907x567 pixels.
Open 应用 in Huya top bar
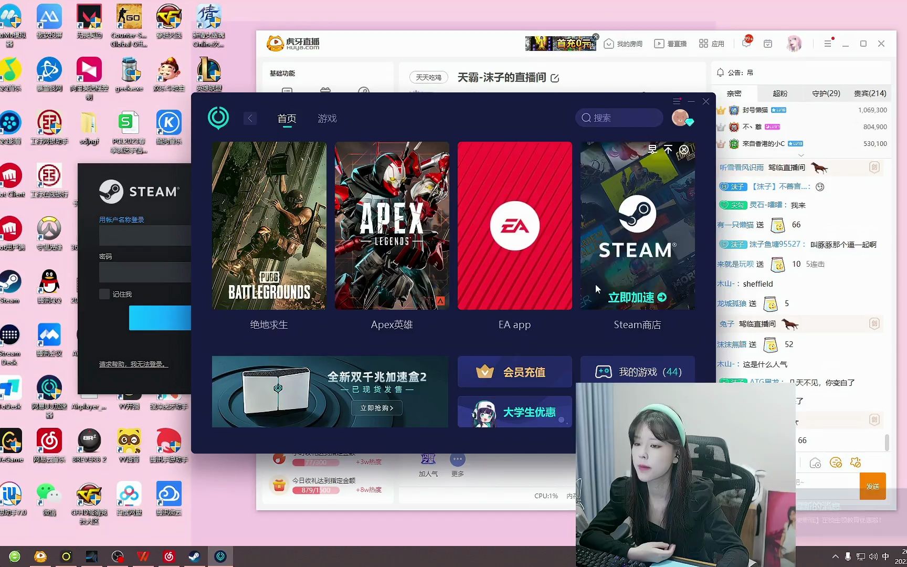[x=712, y=44]
